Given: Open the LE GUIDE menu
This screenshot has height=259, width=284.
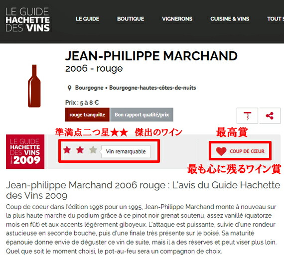Looking at the screenshot, I should point(88,19).
